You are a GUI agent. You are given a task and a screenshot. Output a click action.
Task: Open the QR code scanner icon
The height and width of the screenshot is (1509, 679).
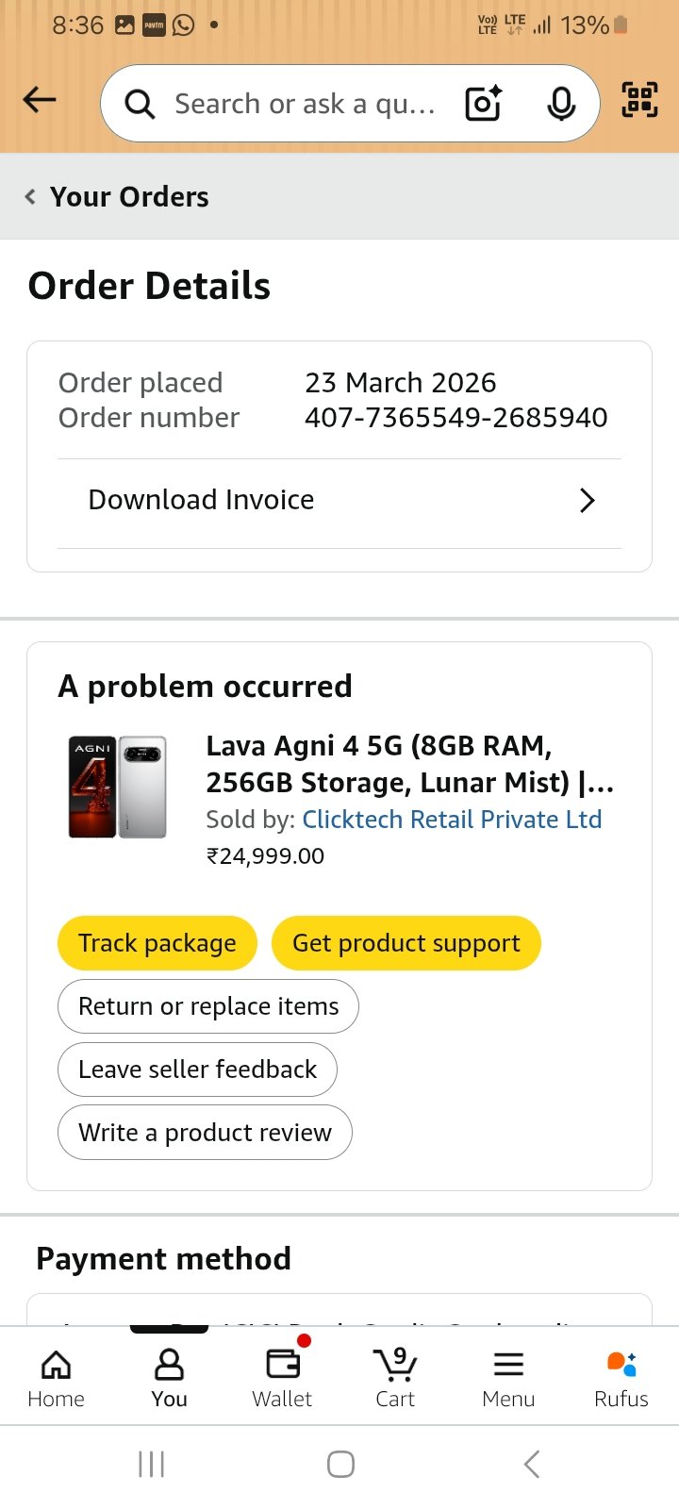pyautogui.click(x=639, y=100)
